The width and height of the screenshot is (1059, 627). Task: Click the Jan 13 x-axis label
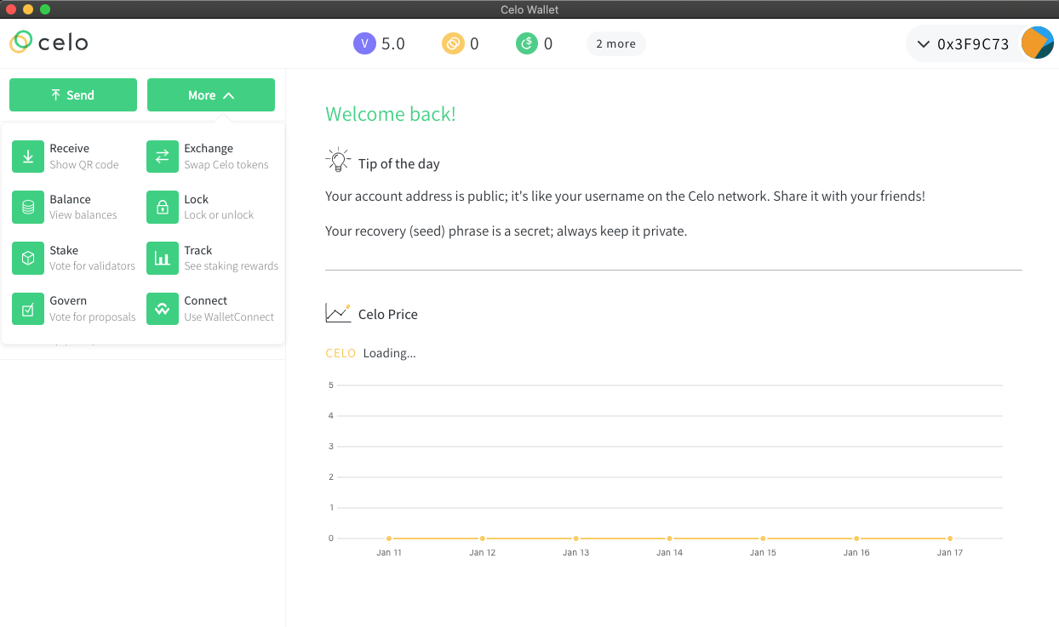click(x=576, y=553)
